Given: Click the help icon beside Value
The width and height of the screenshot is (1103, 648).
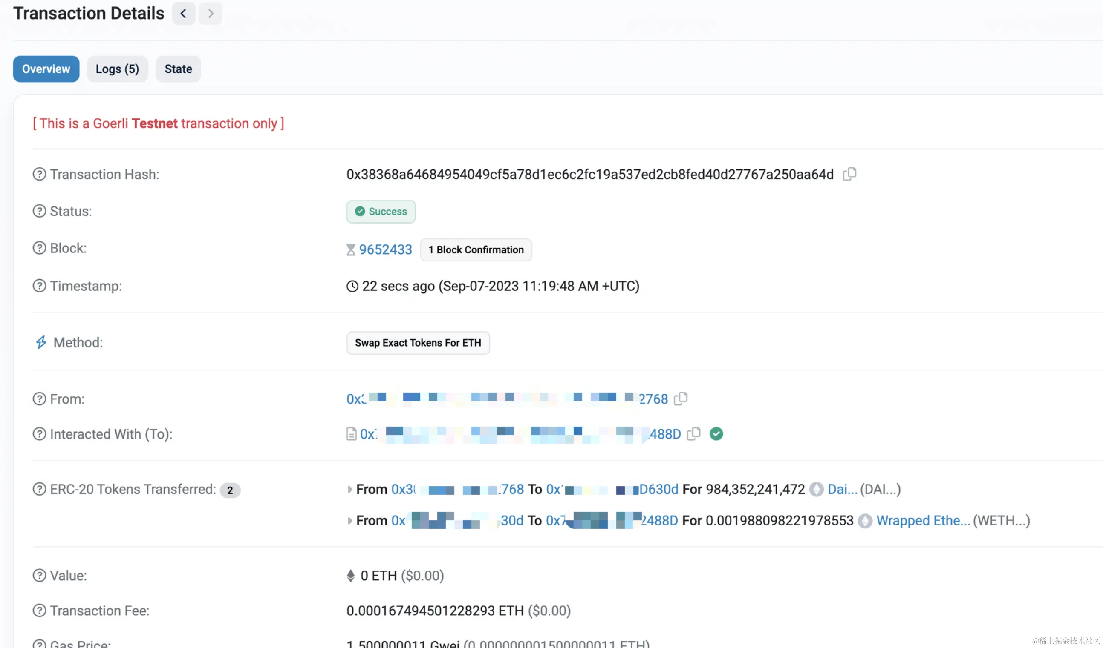Looking at the screenshot, I should click(x=39, y=576).
